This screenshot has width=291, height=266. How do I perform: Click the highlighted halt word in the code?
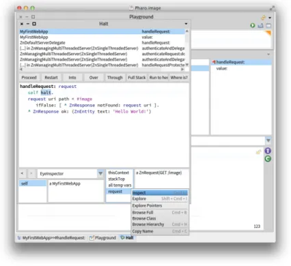[x=46, y=93]
